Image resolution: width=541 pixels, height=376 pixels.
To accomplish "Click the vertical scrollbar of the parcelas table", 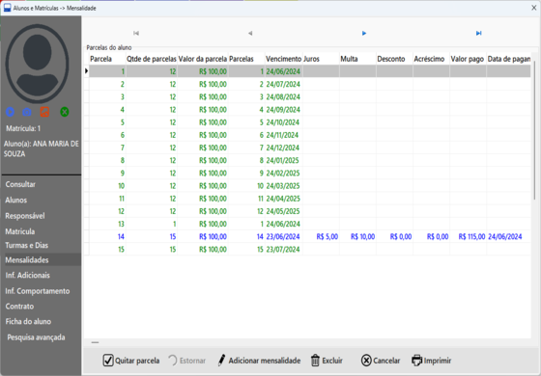I will click(535, 131).
